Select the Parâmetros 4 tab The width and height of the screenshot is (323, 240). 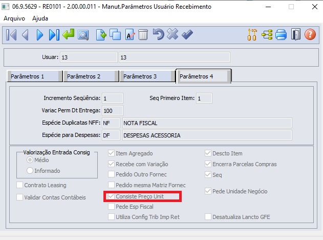click(204, 76)
